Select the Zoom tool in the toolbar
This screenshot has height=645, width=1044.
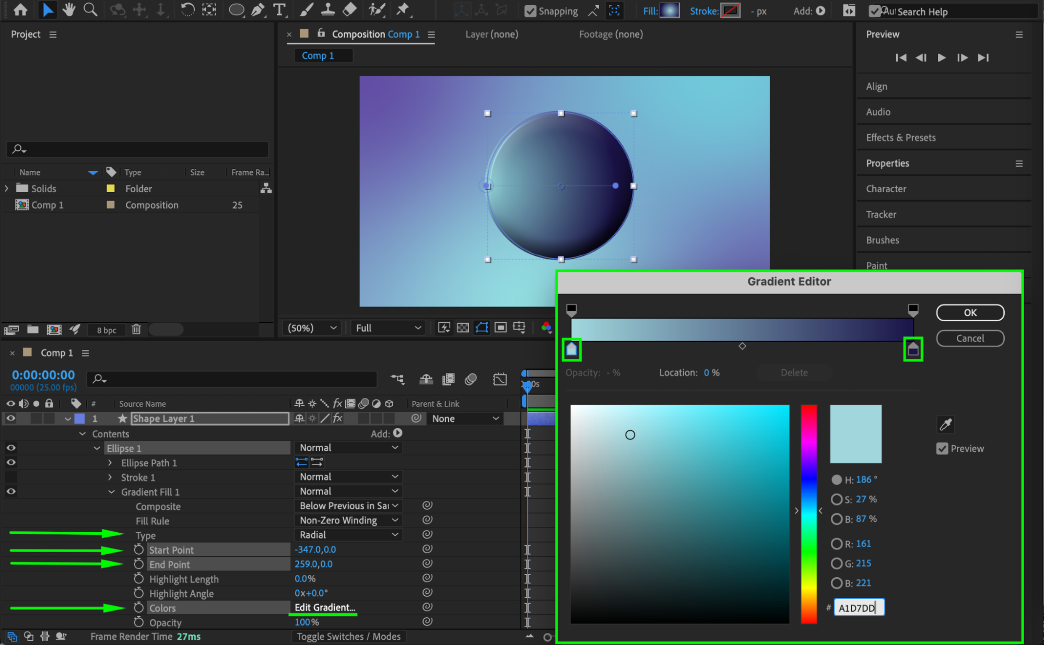coord(90,9)
